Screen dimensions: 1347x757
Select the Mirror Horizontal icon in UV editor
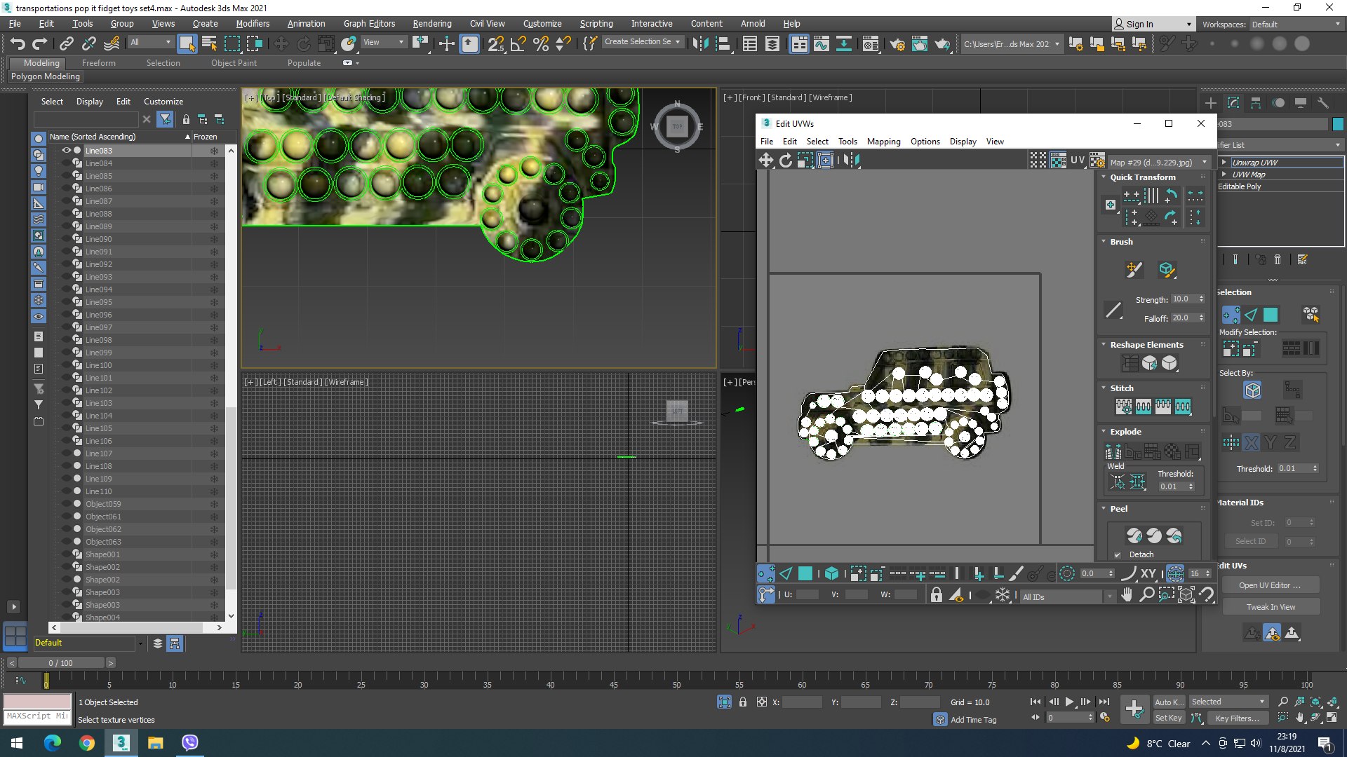[851, 161]
